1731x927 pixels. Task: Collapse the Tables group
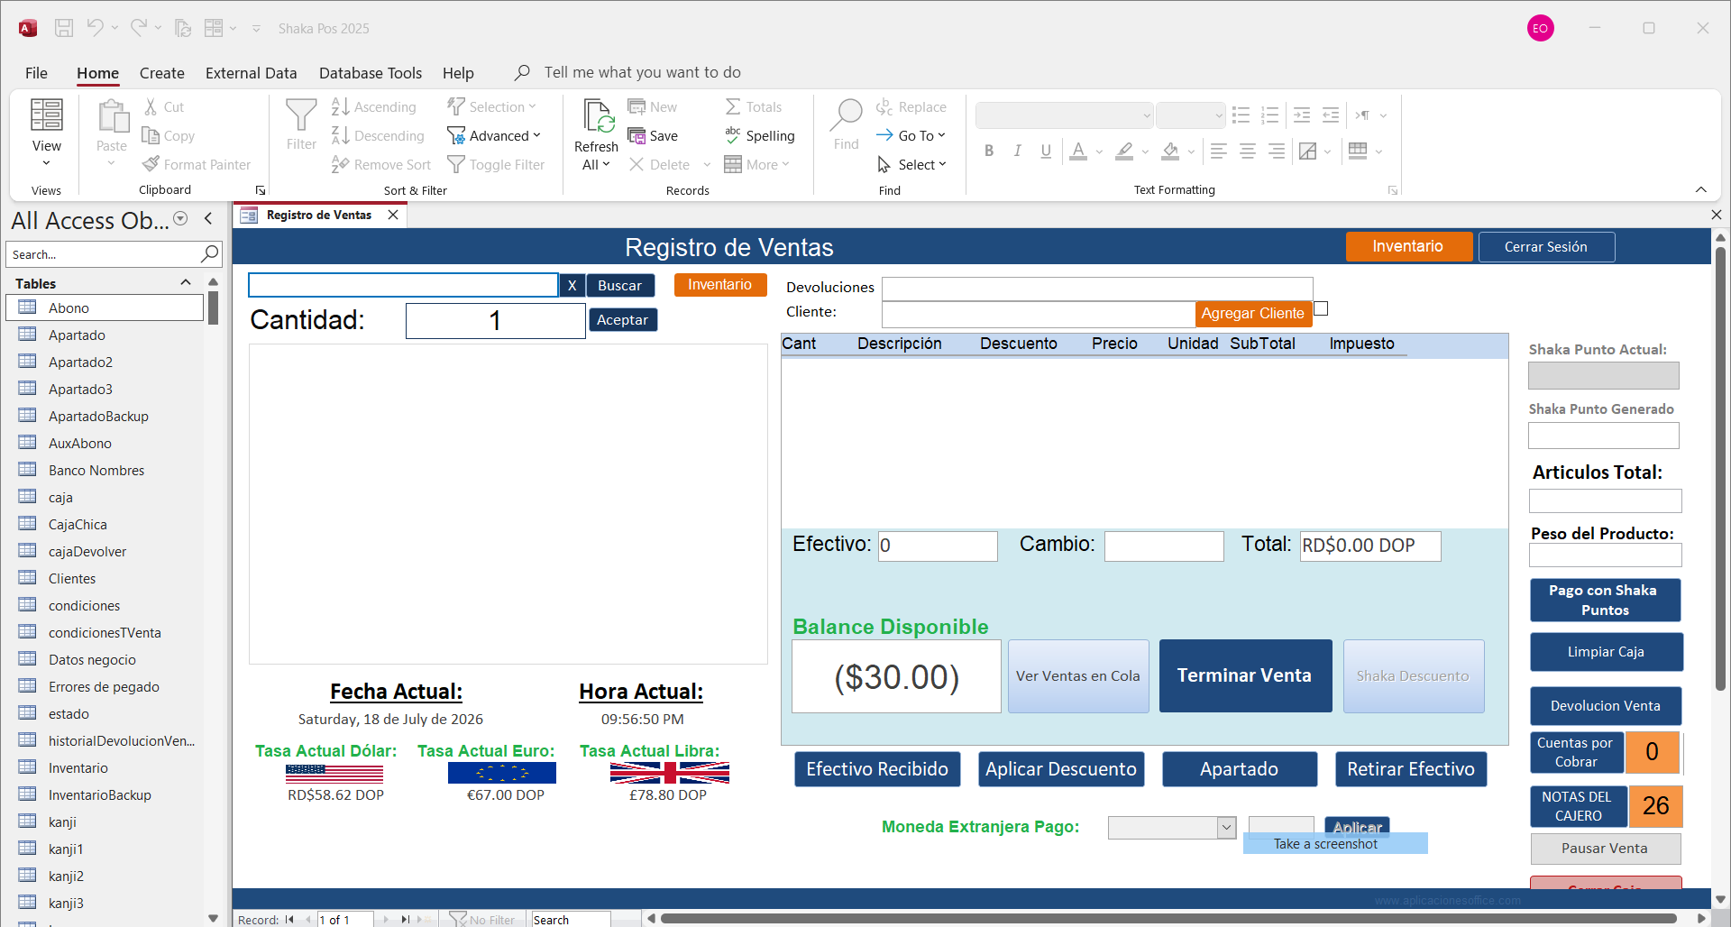click(186, 282)
